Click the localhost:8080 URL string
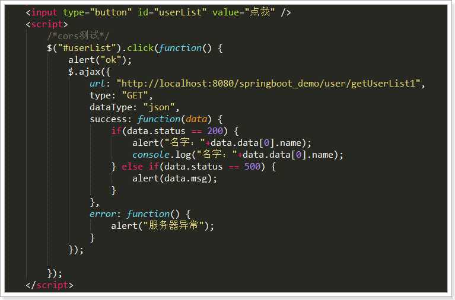 (269, 84)
